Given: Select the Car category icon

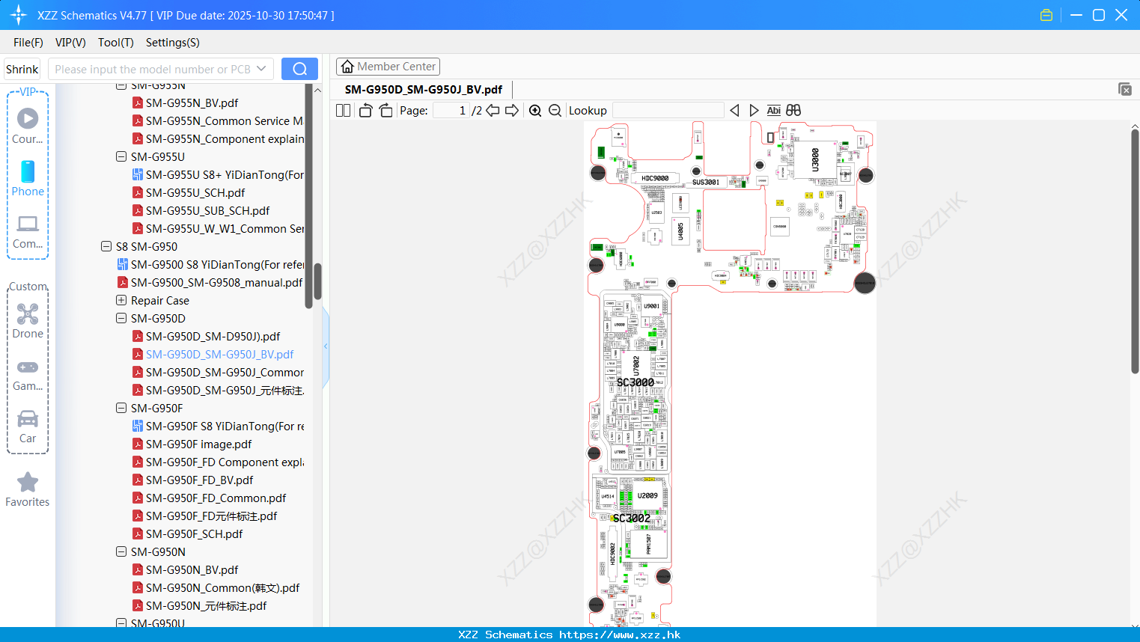Looking at the screenshot, I should (x=28, y=418).
